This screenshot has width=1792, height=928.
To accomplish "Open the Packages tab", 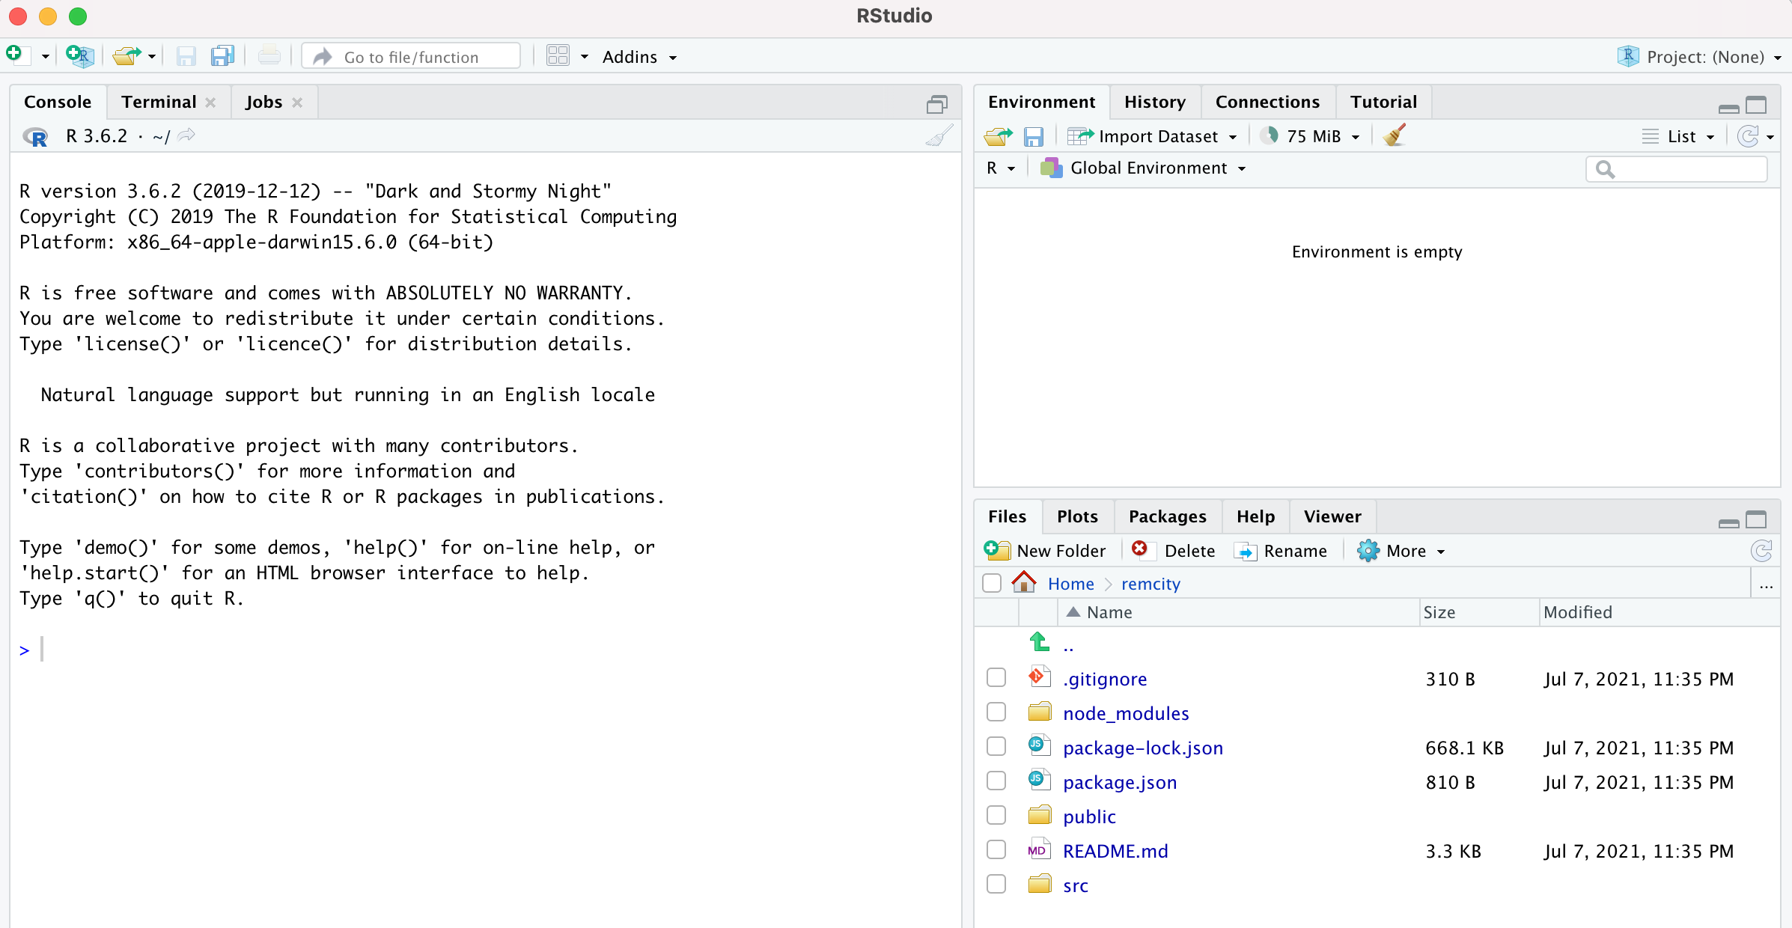I will point(1167,516).
